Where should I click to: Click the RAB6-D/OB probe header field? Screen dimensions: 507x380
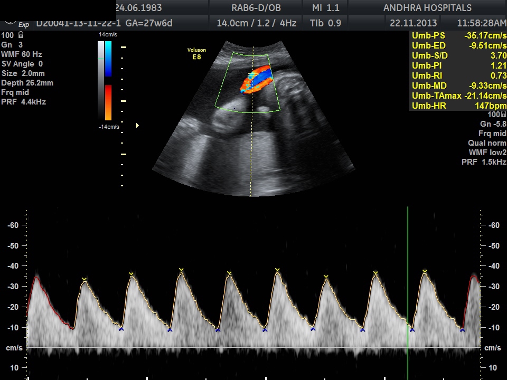tap(256, 8)
